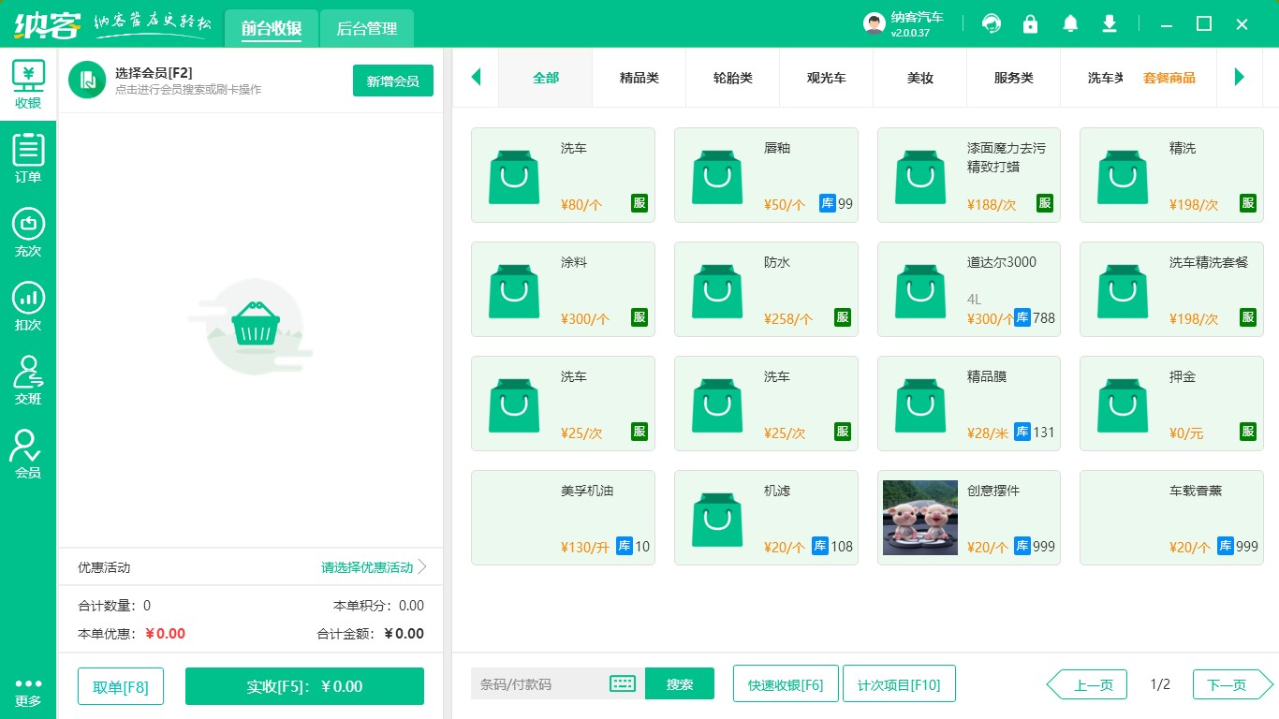Screen dimensions: 1279x719
Task: Select the 扣次 deduction icon
Action: click(x=28, y=301)
